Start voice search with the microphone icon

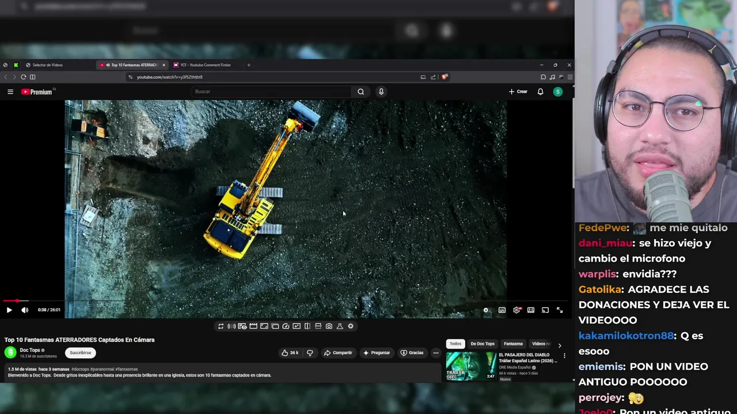pyautogui.click(x=381, y=91)
